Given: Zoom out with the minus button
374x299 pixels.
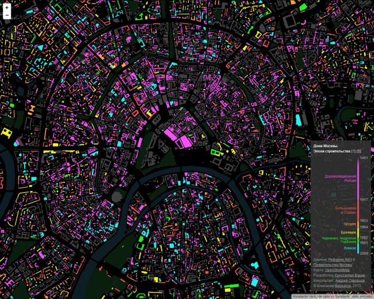Looking at the screenshot, I should (x=6, y=16).
